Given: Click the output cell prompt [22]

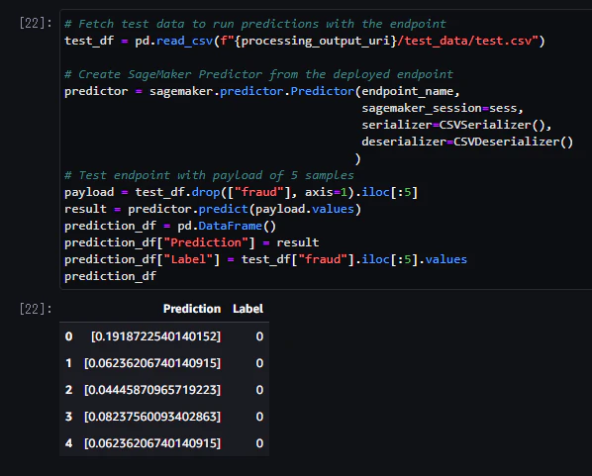Looking at the screenshot, I should point(36,309).
